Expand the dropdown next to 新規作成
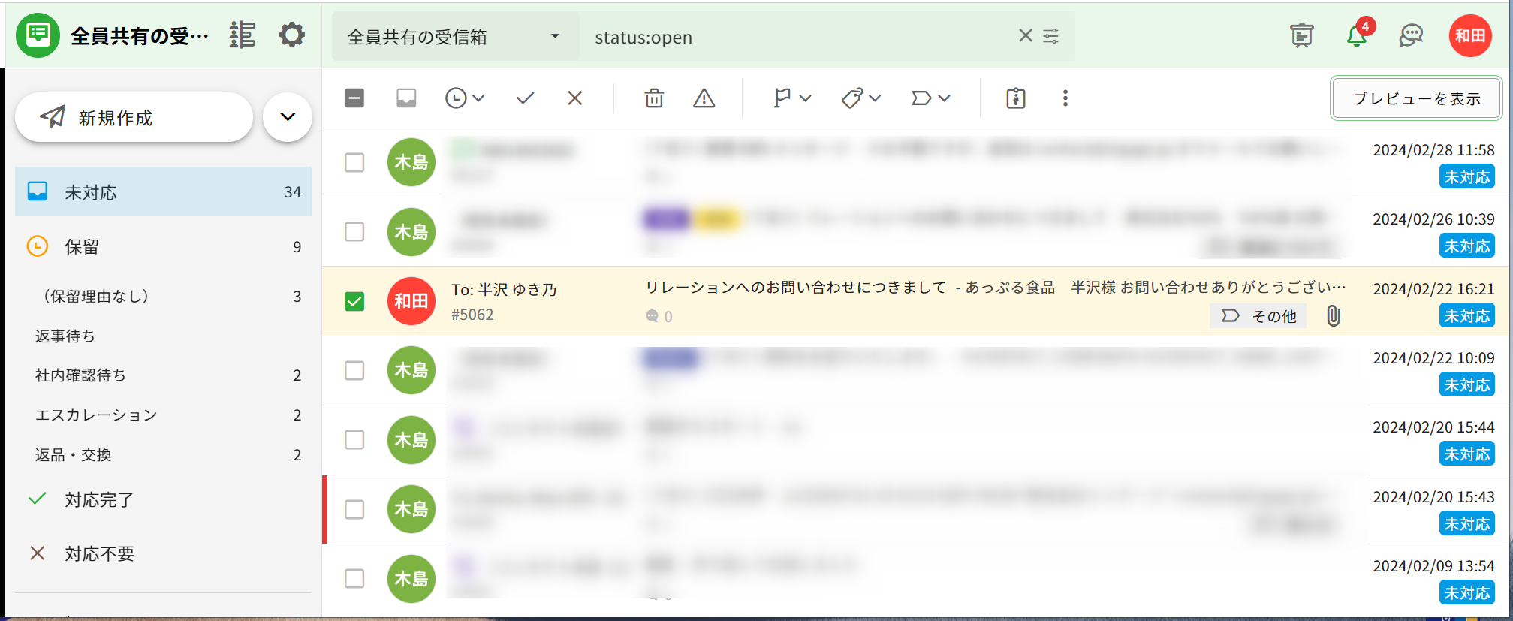This screenshot has width=1513, height=621. [x=287, y=117]
